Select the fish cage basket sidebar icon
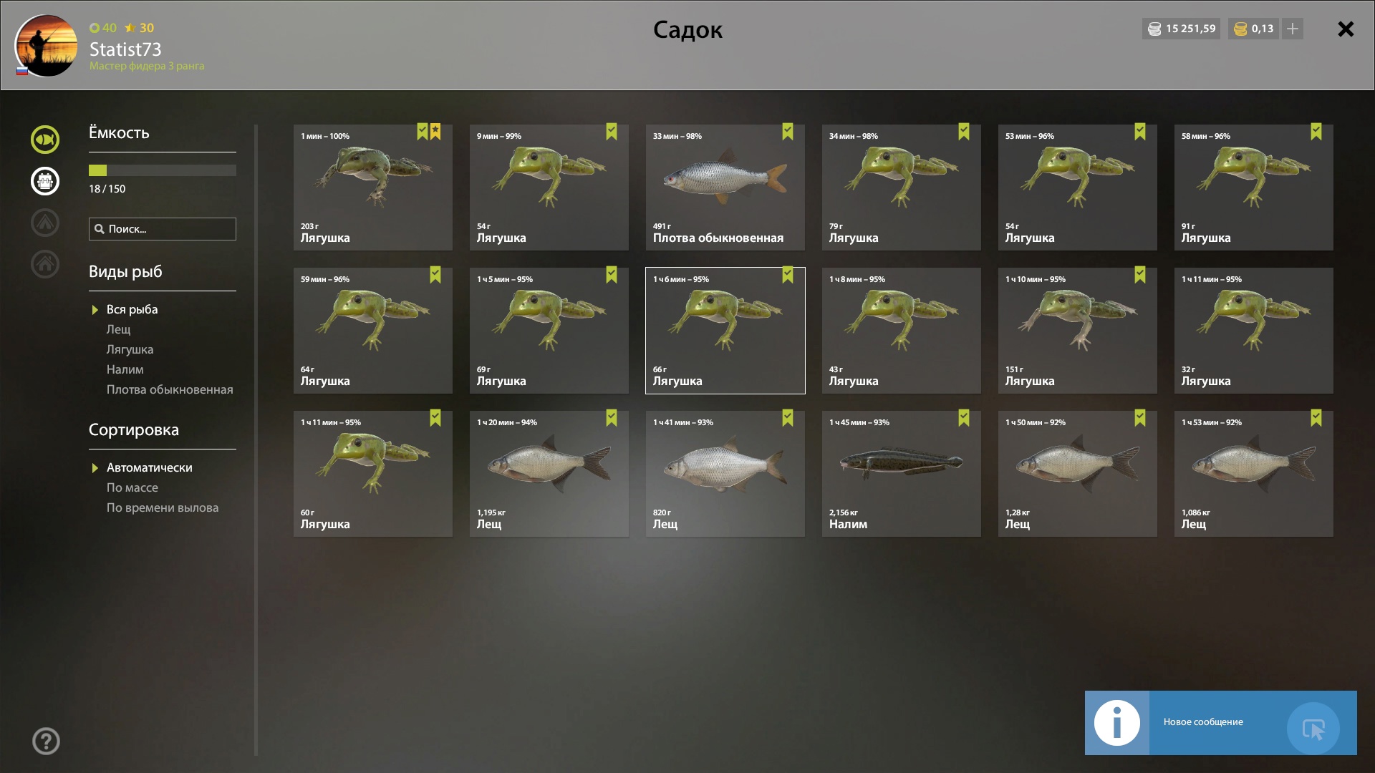The image size is (1375, 773). [45, 181]
